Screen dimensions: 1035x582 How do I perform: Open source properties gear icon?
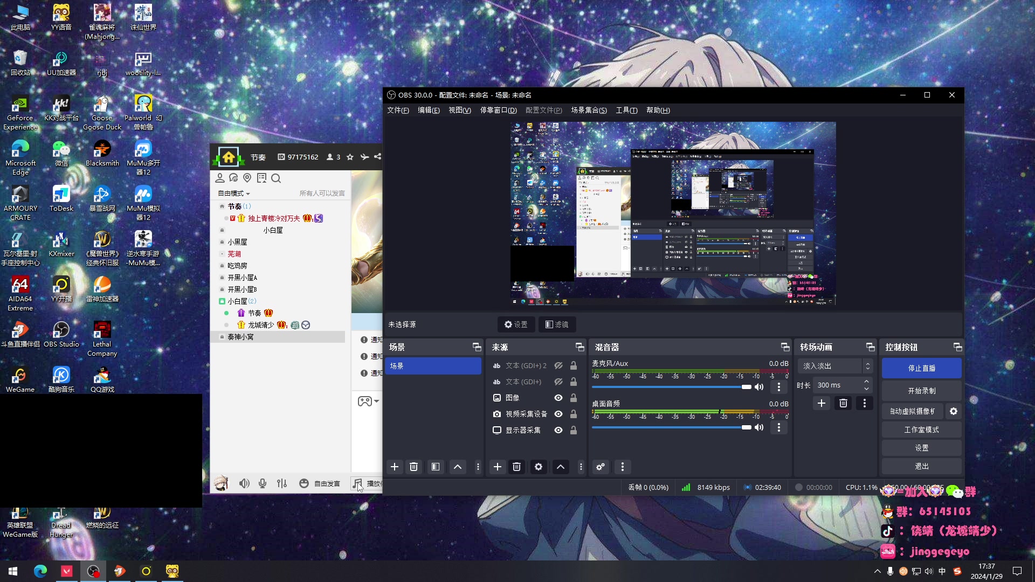(x=539, y=467)
